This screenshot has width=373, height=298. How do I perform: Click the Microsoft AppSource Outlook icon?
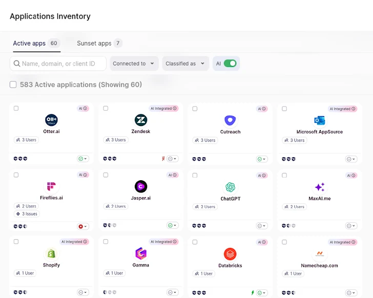pyautogui.click(x=320, y=120)
